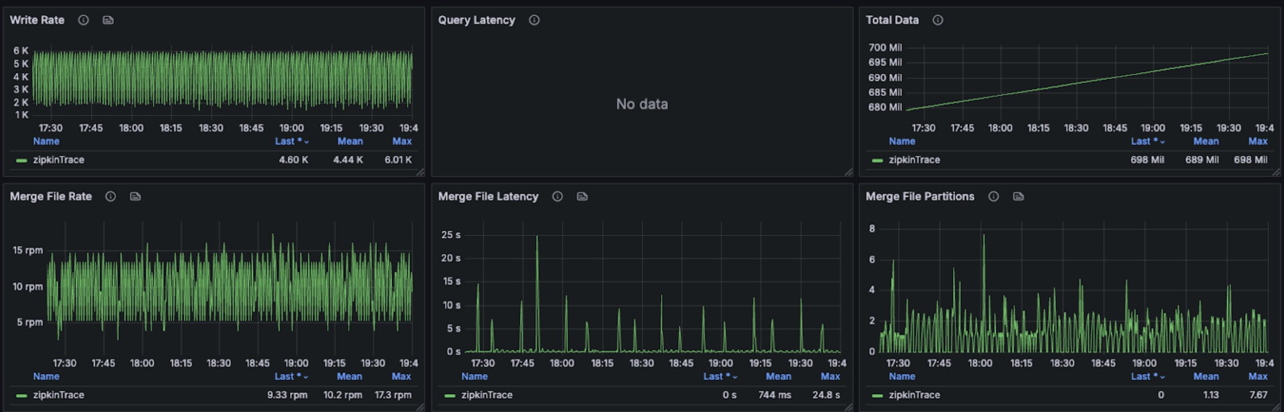Image resolution: width=1284 pixels, height=412 pixels.
Task: Toggle zipkinTrace series in Total Data legend
Action: [914, 160]
